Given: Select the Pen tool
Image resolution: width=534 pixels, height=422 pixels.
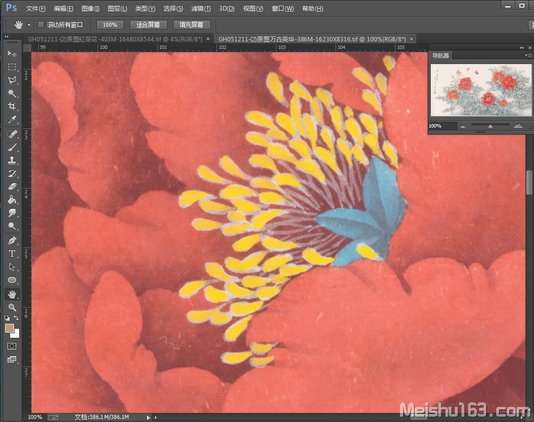Looking at the screenshot, I should click(12, 240).
